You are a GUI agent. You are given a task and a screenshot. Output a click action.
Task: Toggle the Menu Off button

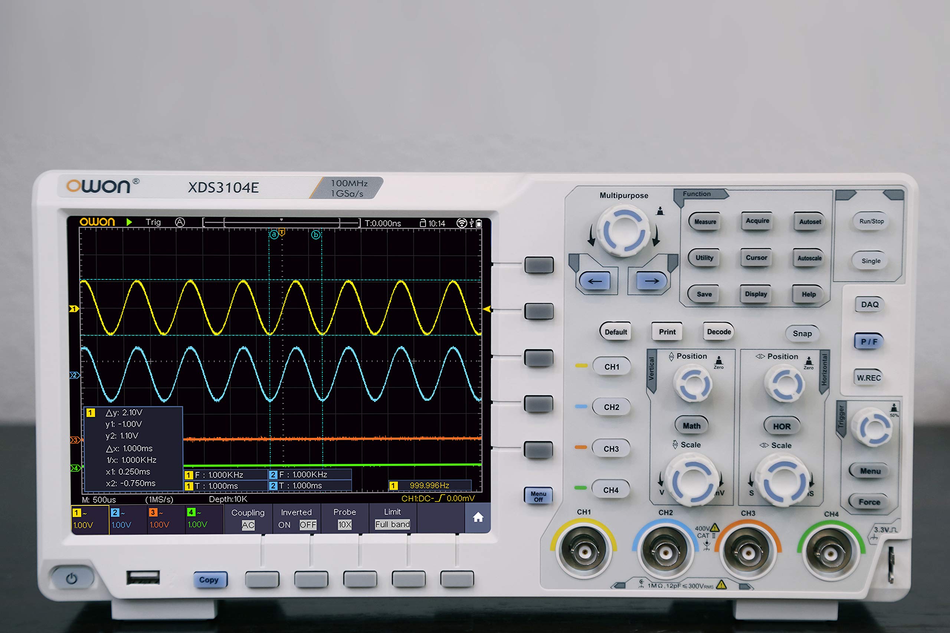pyautogui.click(x=538, y=496)
